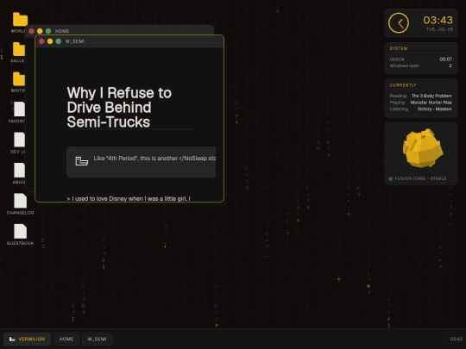
Task: Click the boot icon in the note box
Action: click(82, 161)
